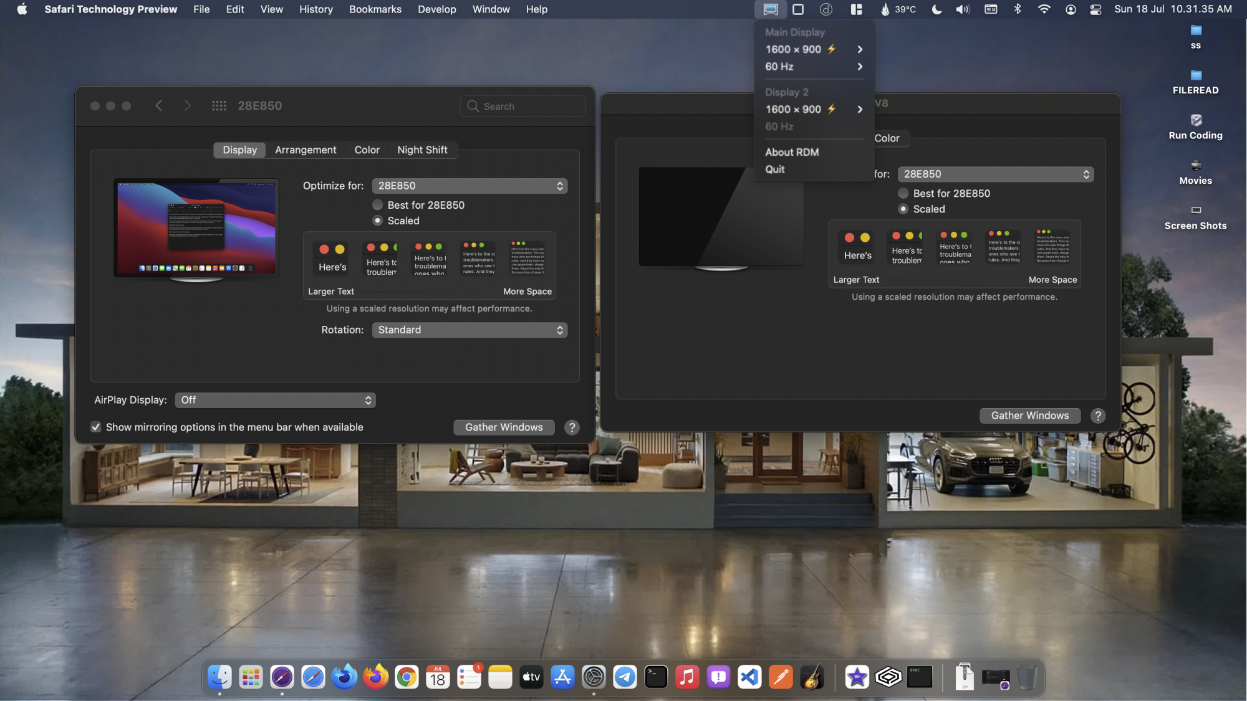Click the Bluetooth icon in menu bar
1247x701 pixels.
coord(1018,9)
